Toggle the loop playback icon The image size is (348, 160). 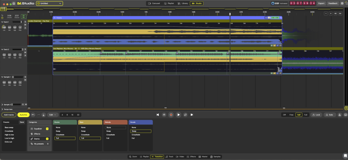point(185,115)
